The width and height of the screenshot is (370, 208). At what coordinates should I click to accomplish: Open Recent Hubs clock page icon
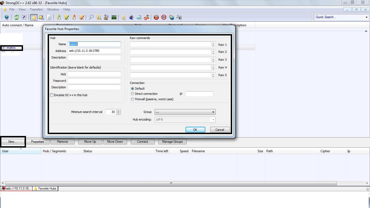[x=49, y=17]
